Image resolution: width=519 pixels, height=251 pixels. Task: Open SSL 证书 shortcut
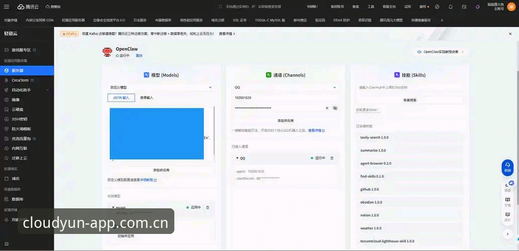[240, 20]
